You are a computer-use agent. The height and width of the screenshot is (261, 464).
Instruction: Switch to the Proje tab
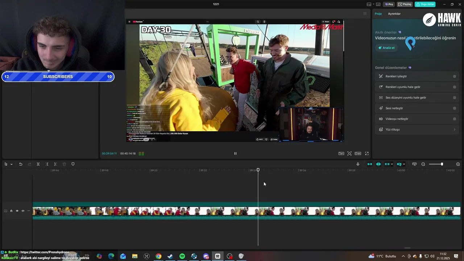pyautogui.click(x=378, y=14)
